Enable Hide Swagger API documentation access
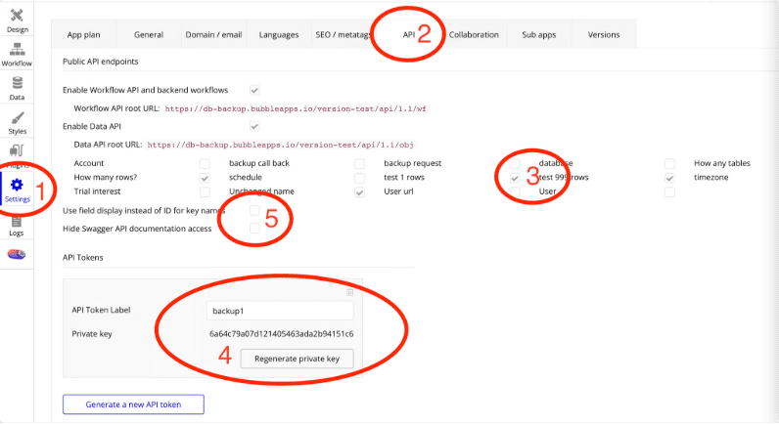 [254, 228]
